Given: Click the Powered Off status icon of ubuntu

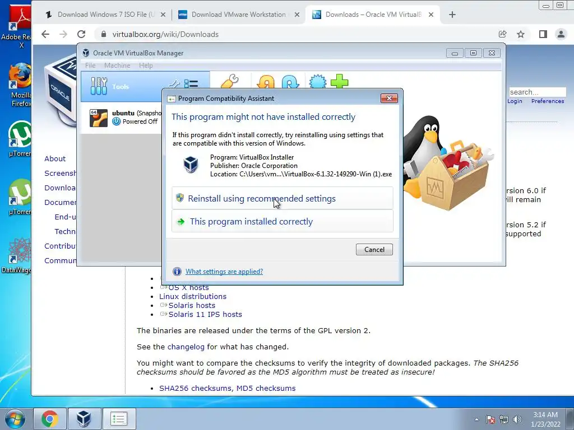Looking at the screenshot, I should click(117, 121).
